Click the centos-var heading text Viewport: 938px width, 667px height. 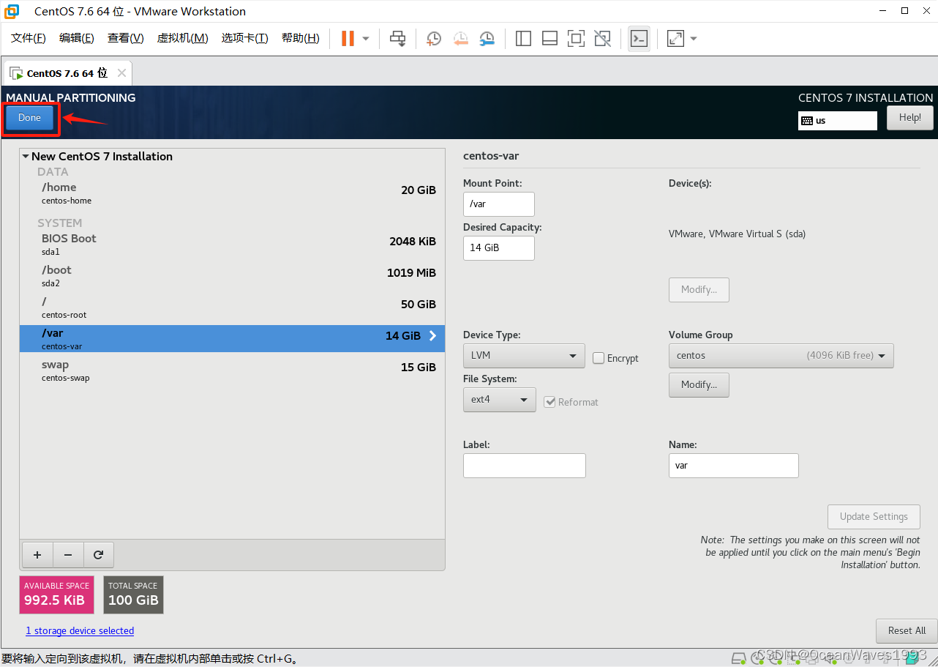491,156
